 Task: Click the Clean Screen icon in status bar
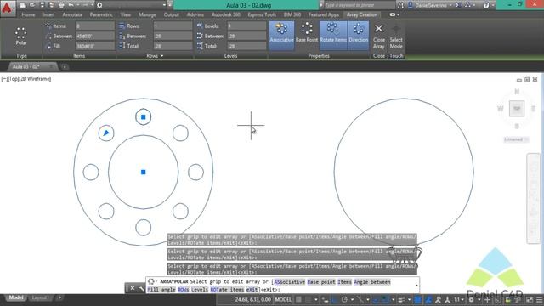(530, 300)
